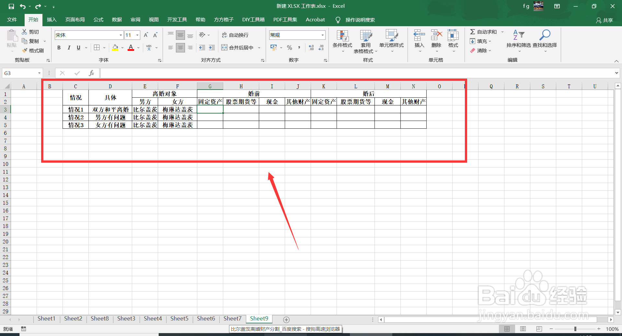Switch to Page Layout view icon
Screen dimensions: 622x336
(x=523, y=329)
